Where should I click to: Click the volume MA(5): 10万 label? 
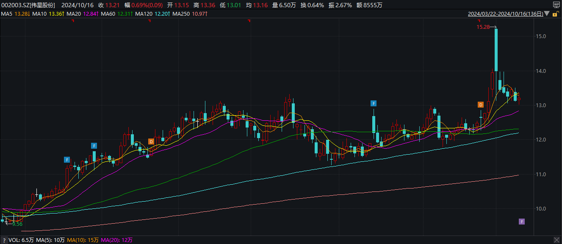50,240
